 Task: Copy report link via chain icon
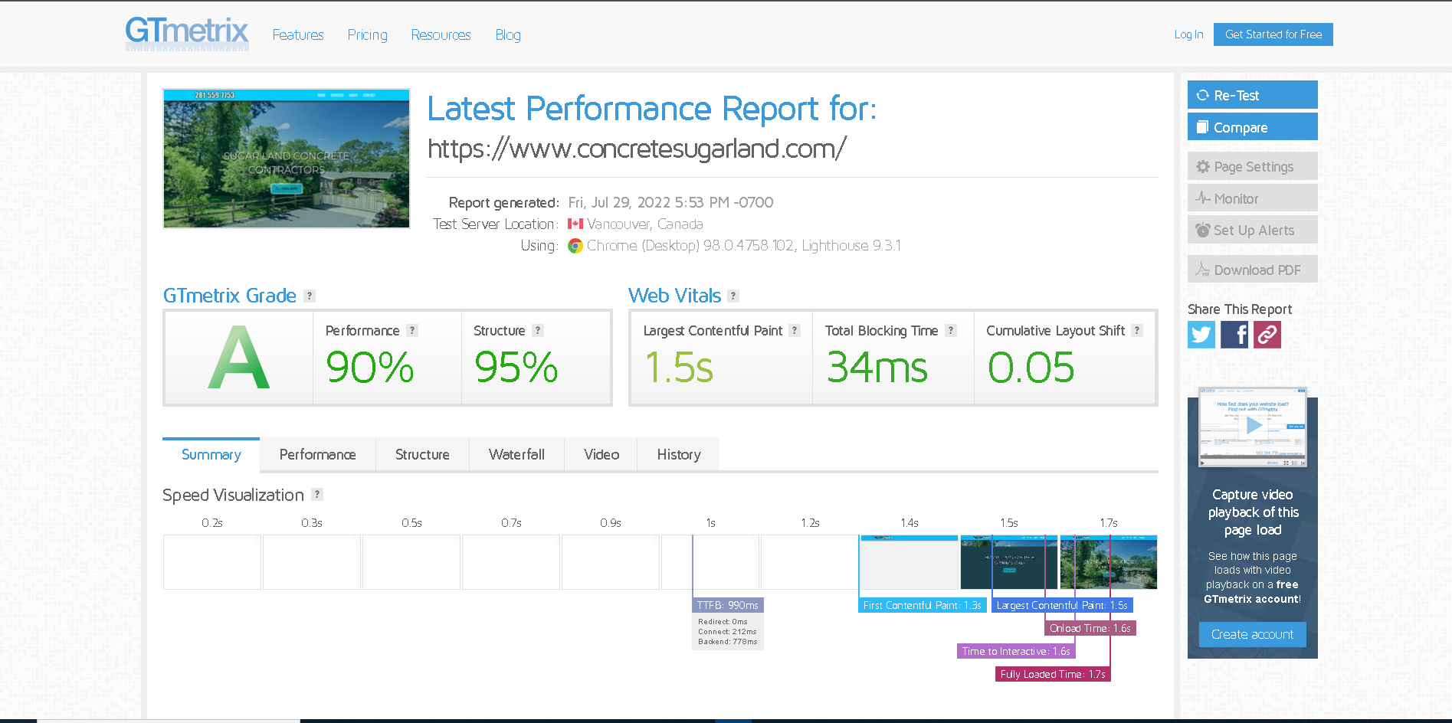tap(1267, 335)
